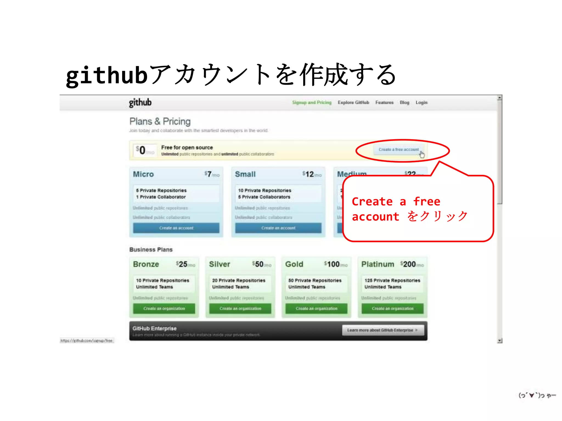Click the Bronze plan title

(146, 264)
